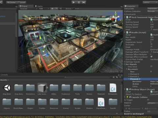Select the Animations folder
The height and width of the screenshot is (118, 158).
tap(30, 89)
